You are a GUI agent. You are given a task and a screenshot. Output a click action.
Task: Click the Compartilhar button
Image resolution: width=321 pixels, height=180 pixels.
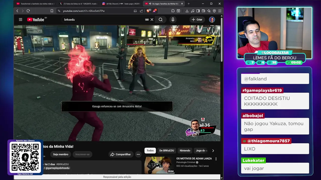coord(121,154)
